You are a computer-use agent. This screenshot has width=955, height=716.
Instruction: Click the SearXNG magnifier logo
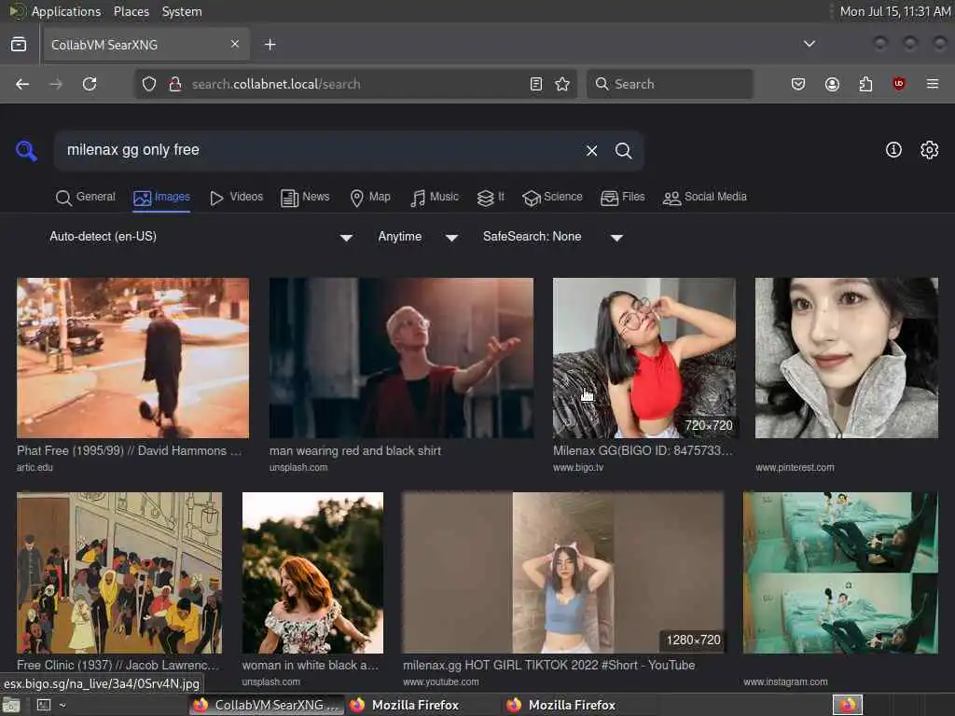click(x=26, y=150)
